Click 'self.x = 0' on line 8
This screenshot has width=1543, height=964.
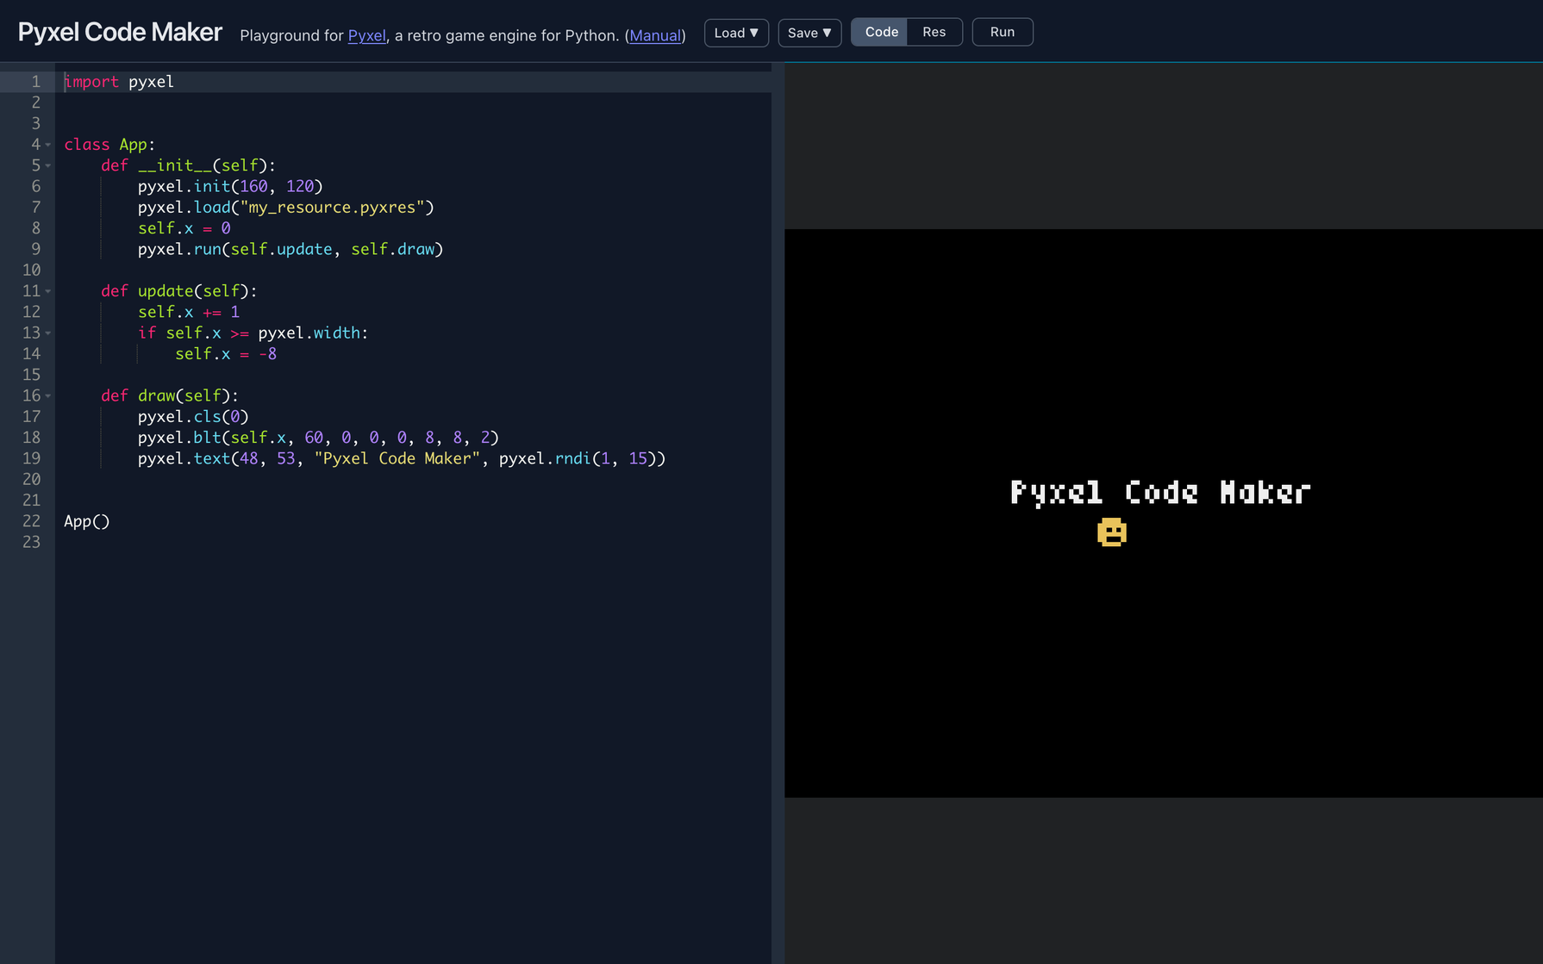coord(184,228)
